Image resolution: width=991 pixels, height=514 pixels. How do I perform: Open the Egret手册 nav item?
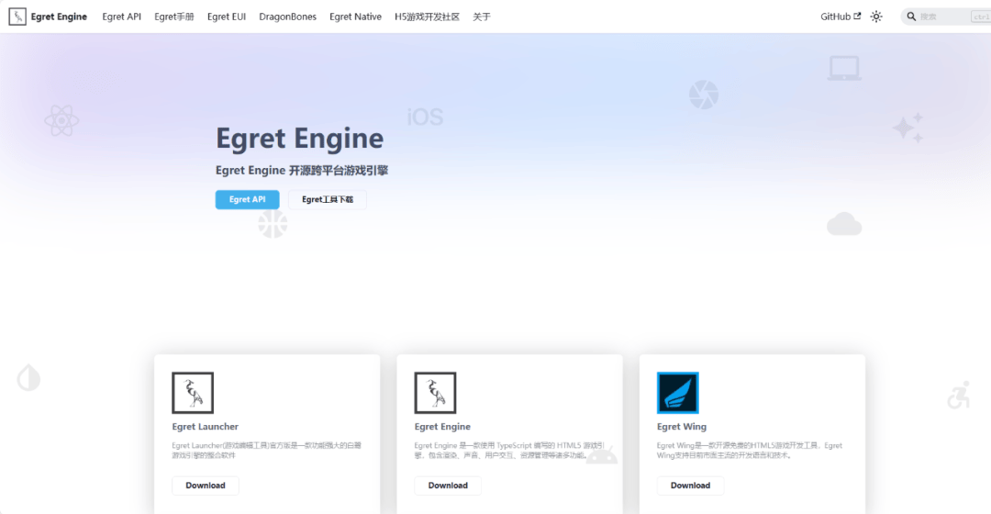click(174, 17)
